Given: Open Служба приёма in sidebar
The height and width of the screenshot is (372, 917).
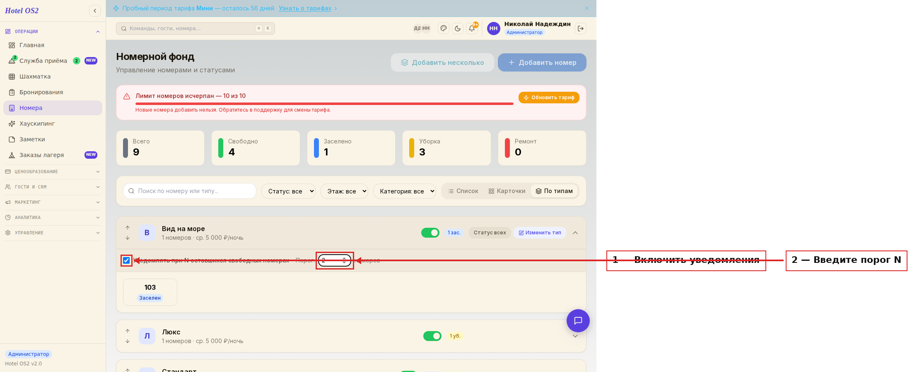Looking at the screenshot, I should coord(53,61).
